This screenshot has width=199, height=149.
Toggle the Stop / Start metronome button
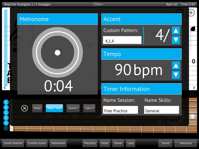(54, 108)
